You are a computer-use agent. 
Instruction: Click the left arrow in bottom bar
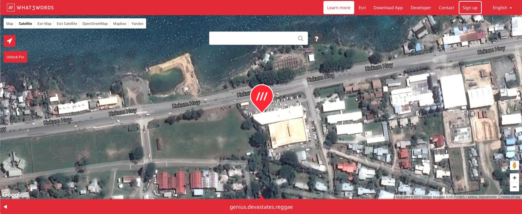pos(5,207)
